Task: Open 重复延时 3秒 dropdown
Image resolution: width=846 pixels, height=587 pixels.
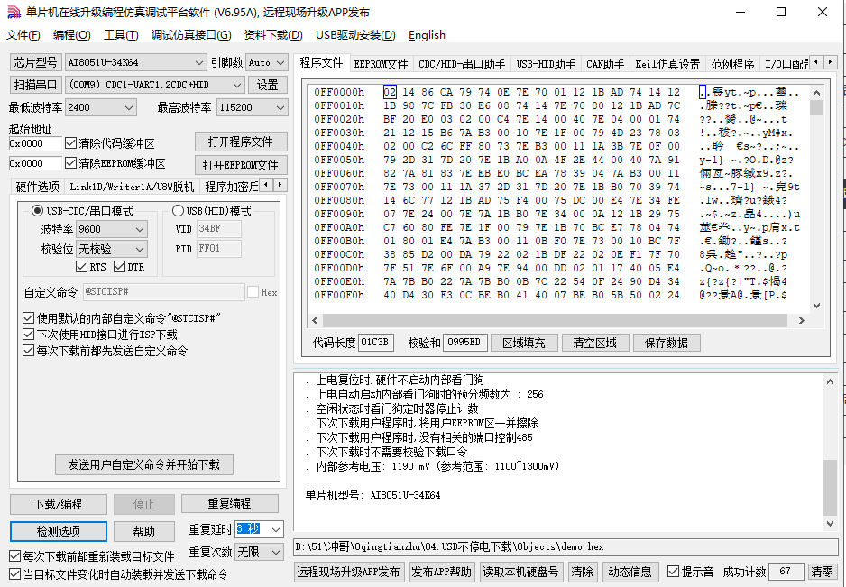Action: pos(259,529)
